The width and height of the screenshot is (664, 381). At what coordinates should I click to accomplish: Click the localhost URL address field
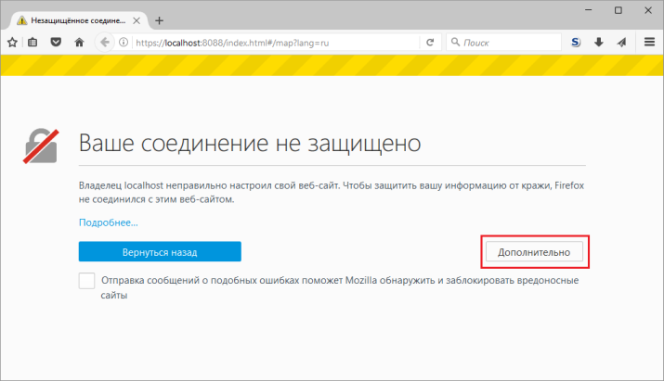point(276,43)
